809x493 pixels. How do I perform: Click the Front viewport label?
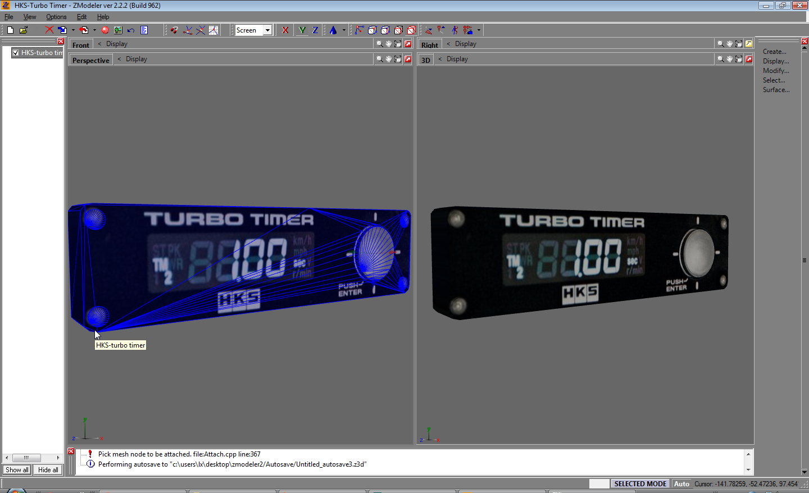(81, 45)
